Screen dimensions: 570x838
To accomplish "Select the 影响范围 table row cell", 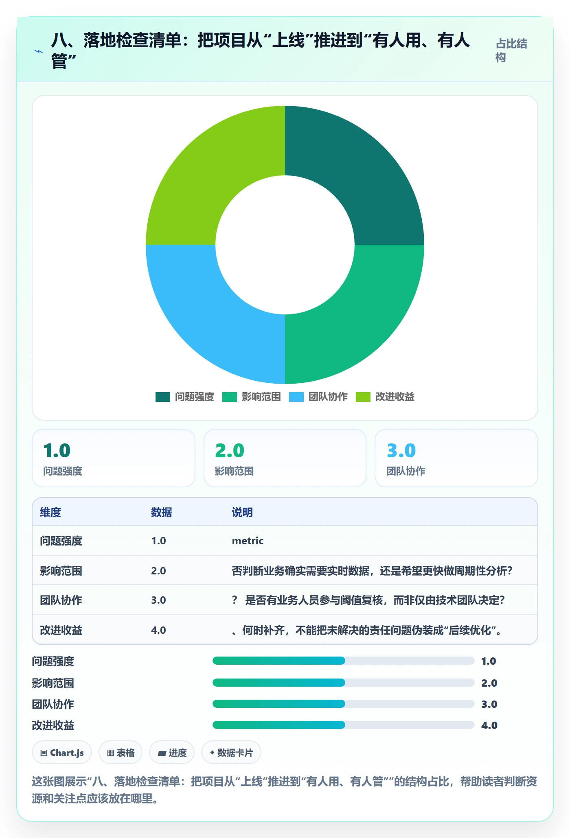I will coord(61,571).
